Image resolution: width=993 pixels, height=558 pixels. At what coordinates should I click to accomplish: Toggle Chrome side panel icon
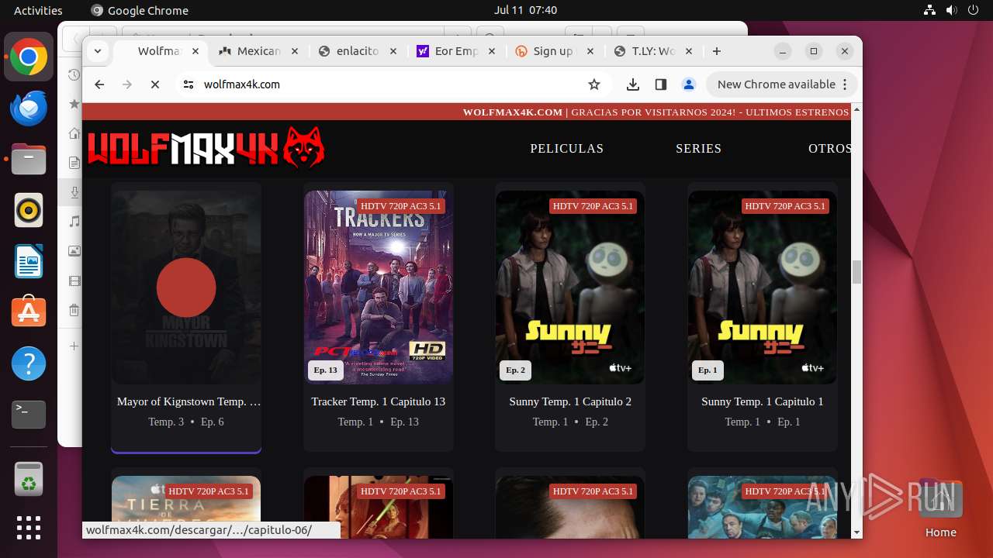click(x=661, y=84)
